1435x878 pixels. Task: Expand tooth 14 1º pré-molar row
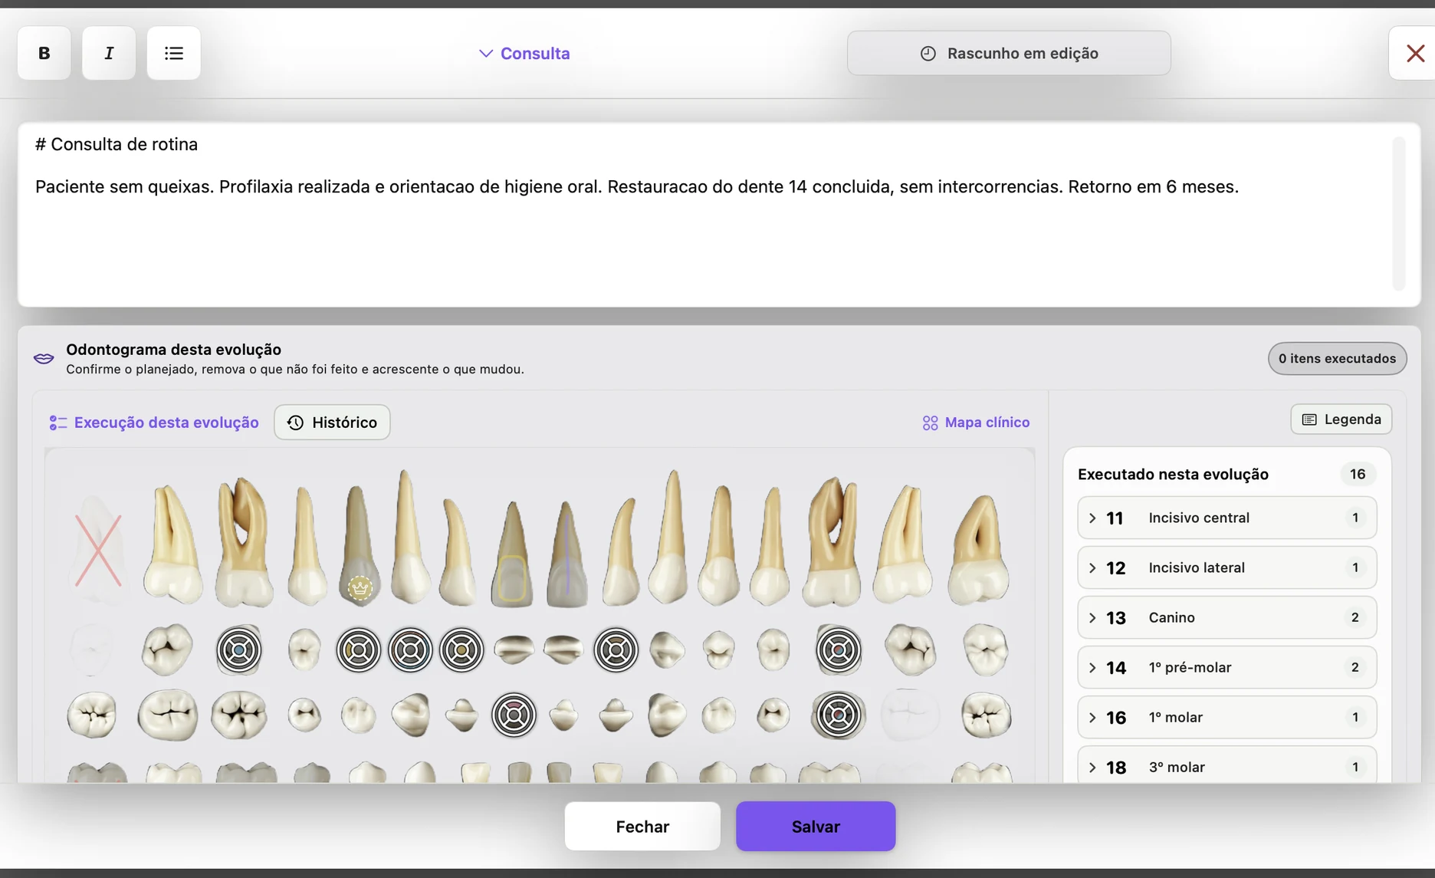(1226, 667)
